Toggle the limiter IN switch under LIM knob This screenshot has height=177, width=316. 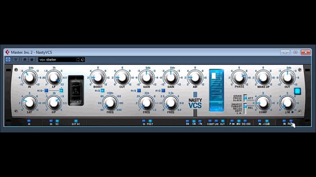pos(284,121)
